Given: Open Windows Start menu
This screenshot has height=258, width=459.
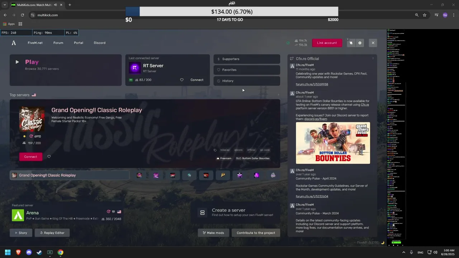Looking at the screenshot, I should [x=8, y=252].
